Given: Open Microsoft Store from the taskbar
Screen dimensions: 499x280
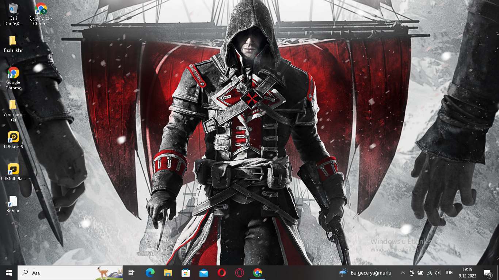Looking at the screenshot, I should pyautogui.click(x=186, y=273).
